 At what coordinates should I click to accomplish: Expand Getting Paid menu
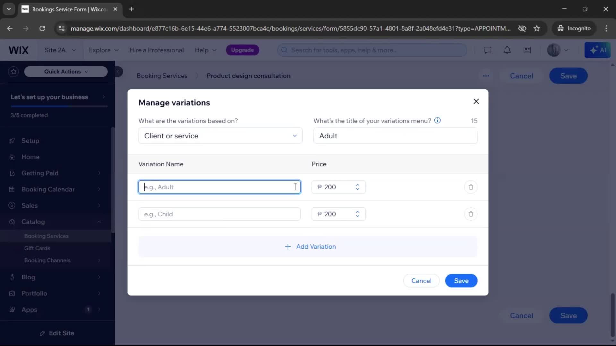[56, 173]
